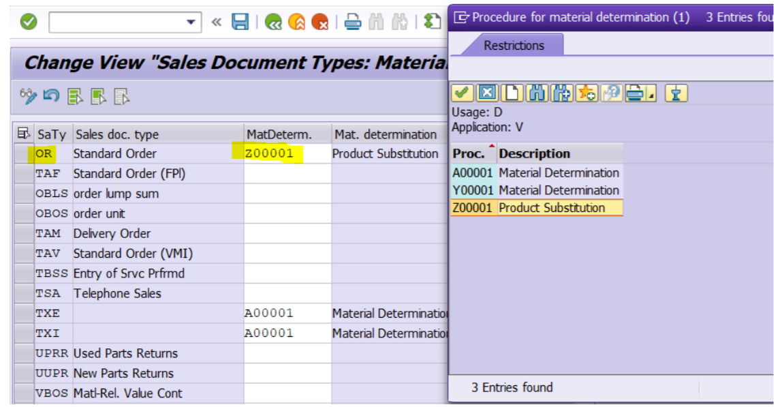Print using the main toolbar printer icon
The width and height of the screenshot is (778, 407).
352,22
